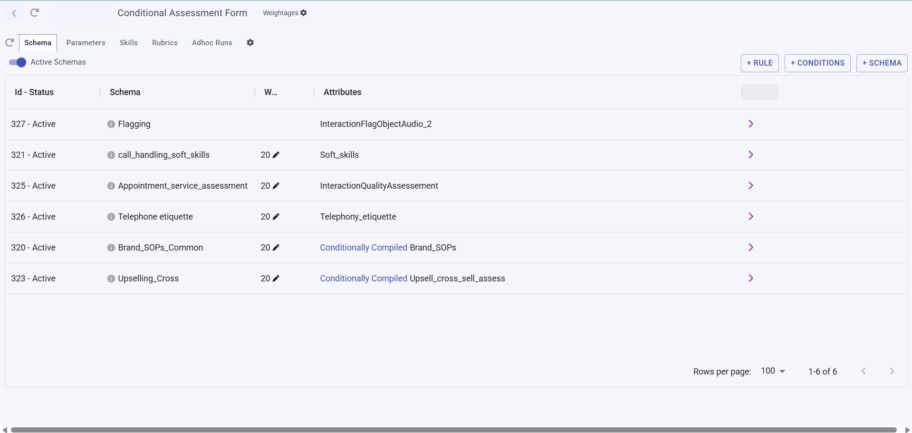Open the Adhoc Runs tab

tap(212, 43)
